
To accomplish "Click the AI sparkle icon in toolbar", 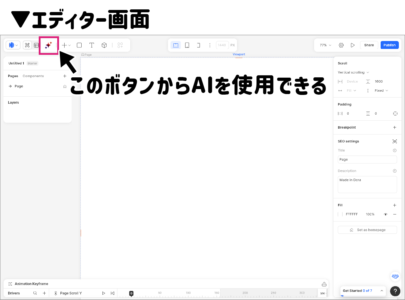I will click(x=48, y=45).
